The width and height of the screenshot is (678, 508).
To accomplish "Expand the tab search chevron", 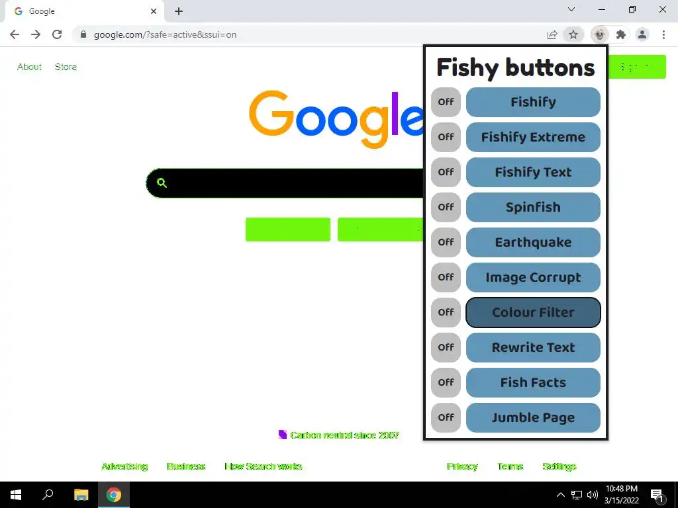I will click(x=571, y=9).
